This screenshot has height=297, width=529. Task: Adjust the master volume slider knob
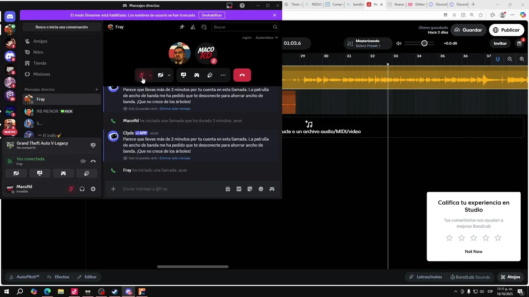(x=424, y=43)
